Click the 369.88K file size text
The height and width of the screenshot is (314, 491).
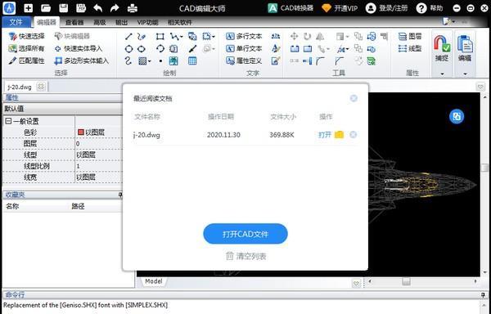click(x=282, y=135)
